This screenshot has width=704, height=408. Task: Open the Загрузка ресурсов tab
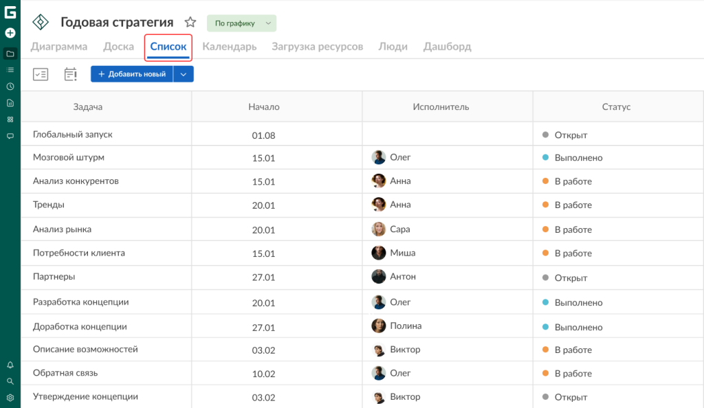[x=318, y=47]
